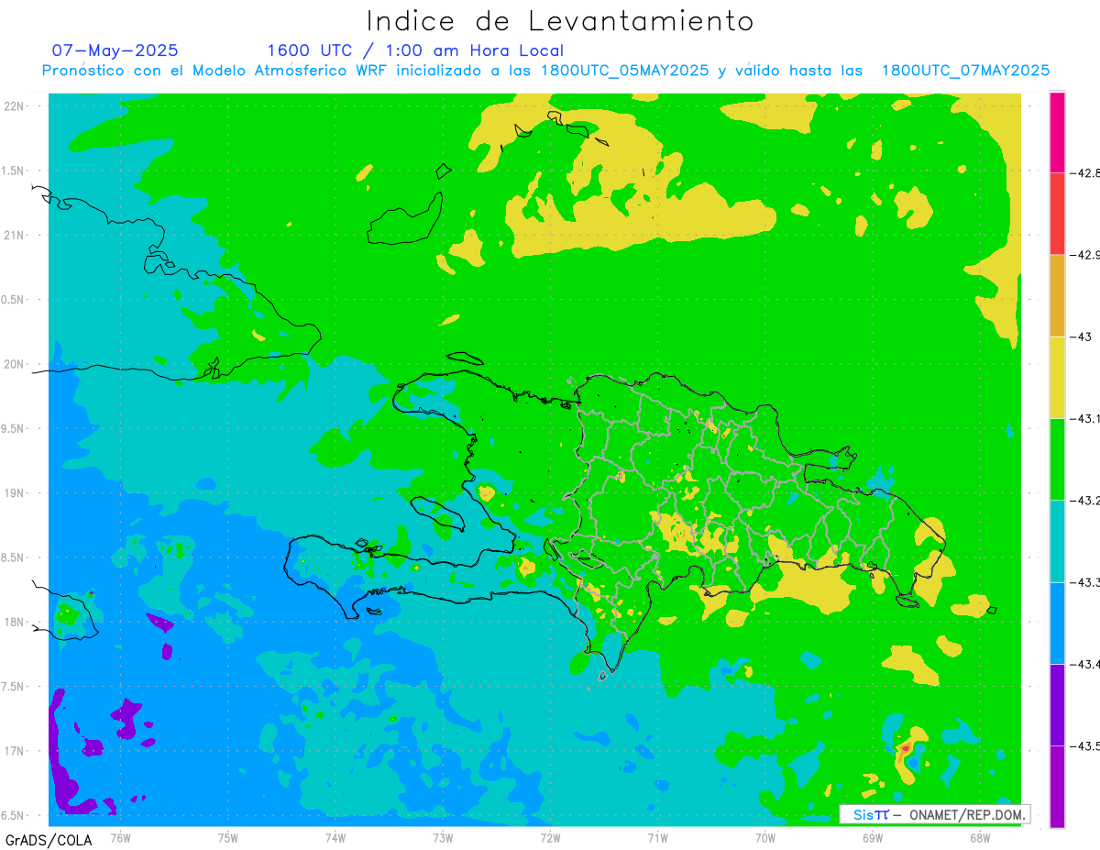Select the purple legend swatch between -43.4 and -43.5
The width and height of the screenshot is (1100, 850).
(x=1057, y=704)
